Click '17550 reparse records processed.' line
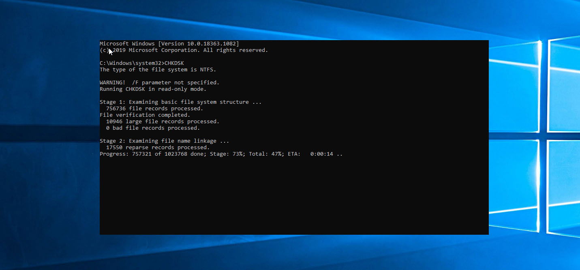This screenshot has width=580, height=270. click(x=158, y=148)
